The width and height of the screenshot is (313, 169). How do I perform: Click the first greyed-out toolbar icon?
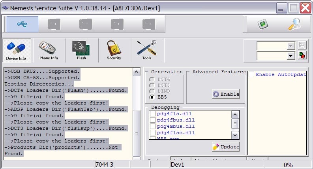[x=54, y=24]
